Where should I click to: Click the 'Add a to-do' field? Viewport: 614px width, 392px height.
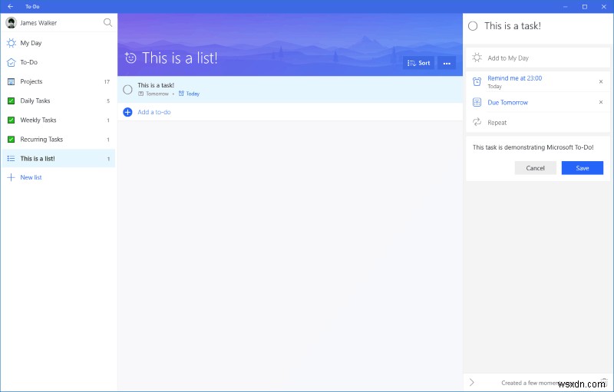tap(290, 112)
